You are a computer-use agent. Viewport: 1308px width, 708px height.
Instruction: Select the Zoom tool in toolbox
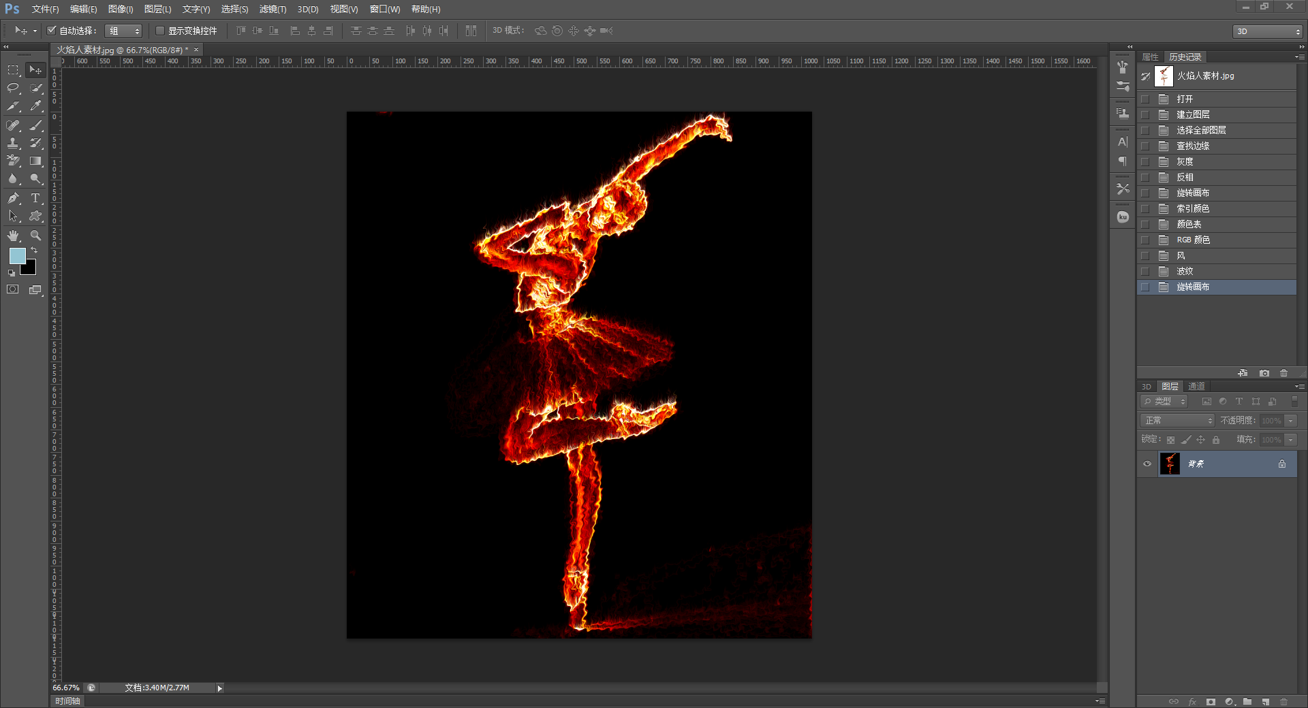[x=35, y=236]
